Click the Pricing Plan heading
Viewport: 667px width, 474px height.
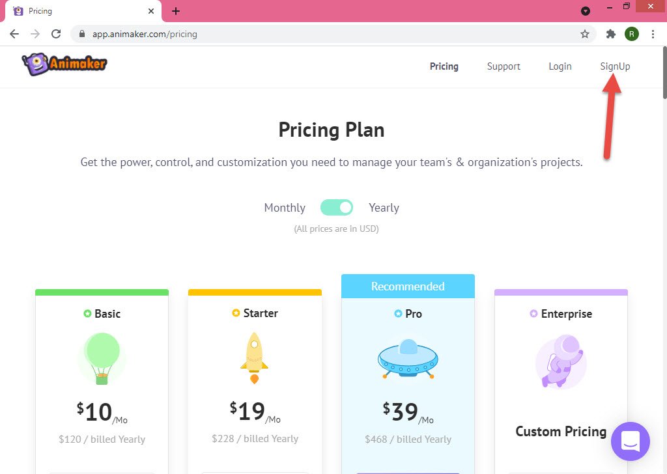click(x=332, y=130)
